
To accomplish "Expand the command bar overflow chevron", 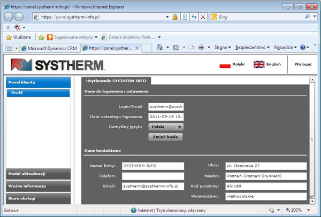I will point(315,45).
